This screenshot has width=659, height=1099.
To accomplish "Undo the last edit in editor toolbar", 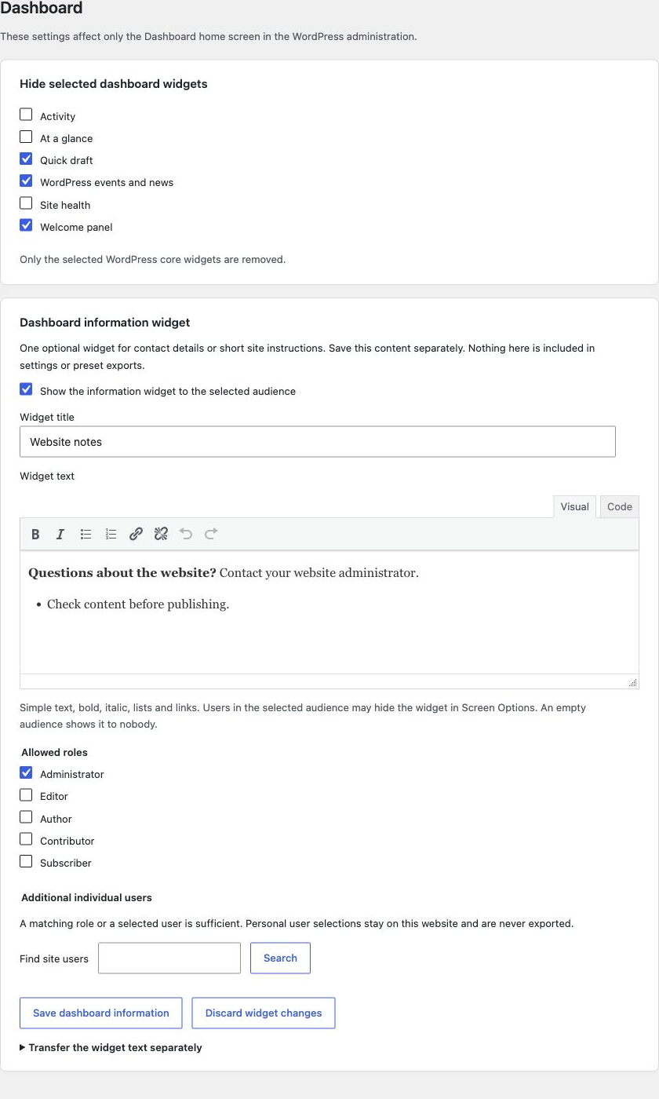I will pos(186,534).
